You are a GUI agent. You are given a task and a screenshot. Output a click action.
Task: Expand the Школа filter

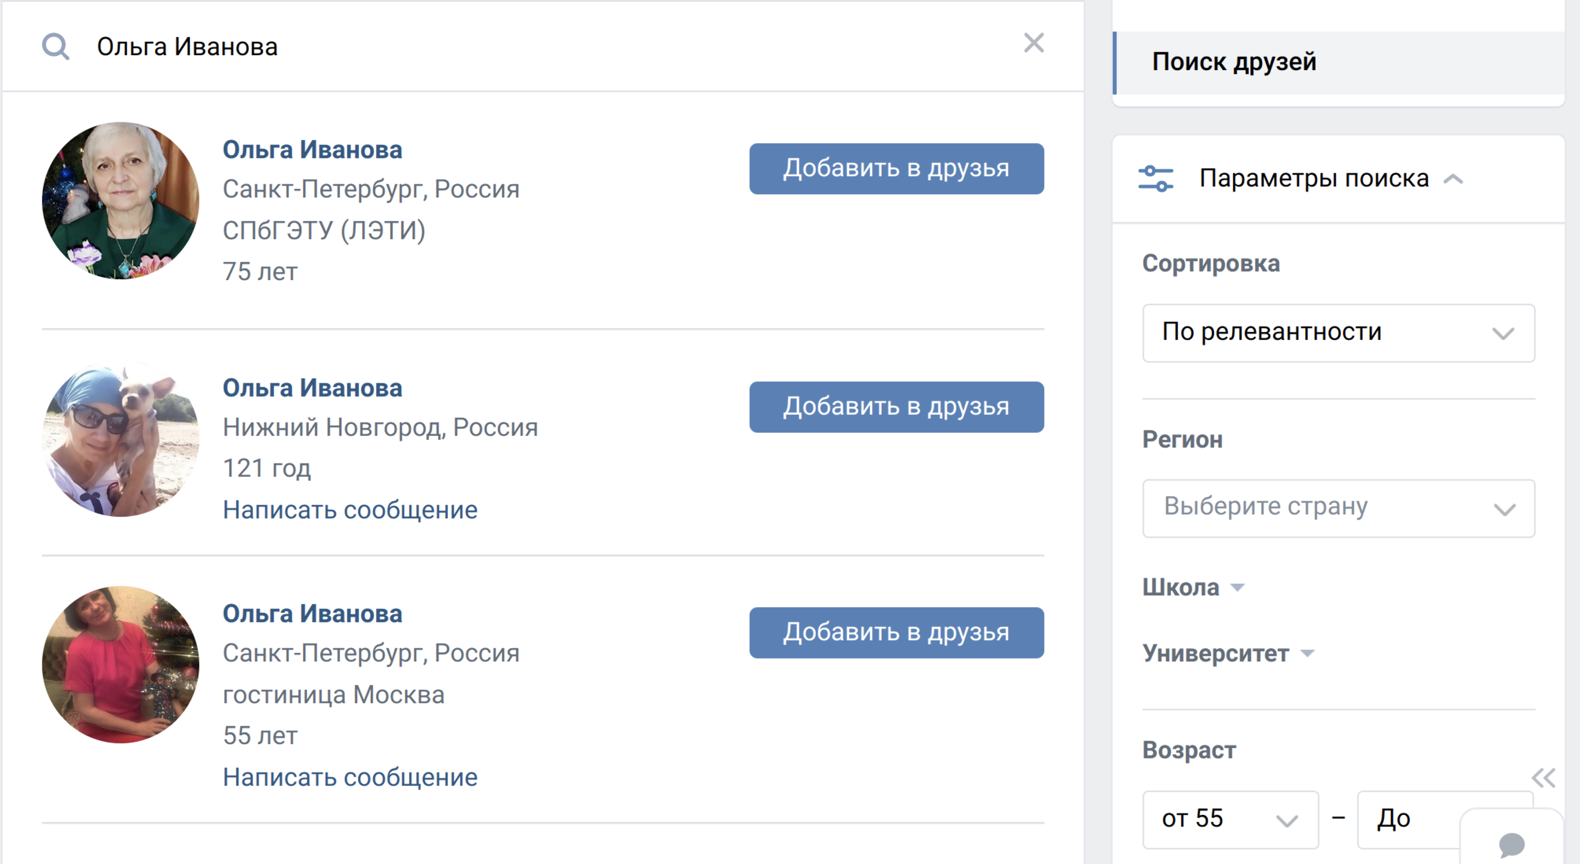[1192, 587]
